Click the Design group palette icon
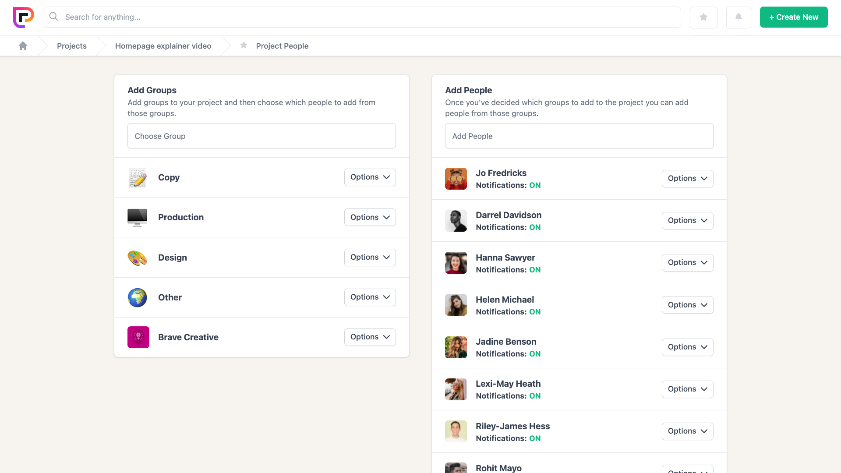 (138, 258)
